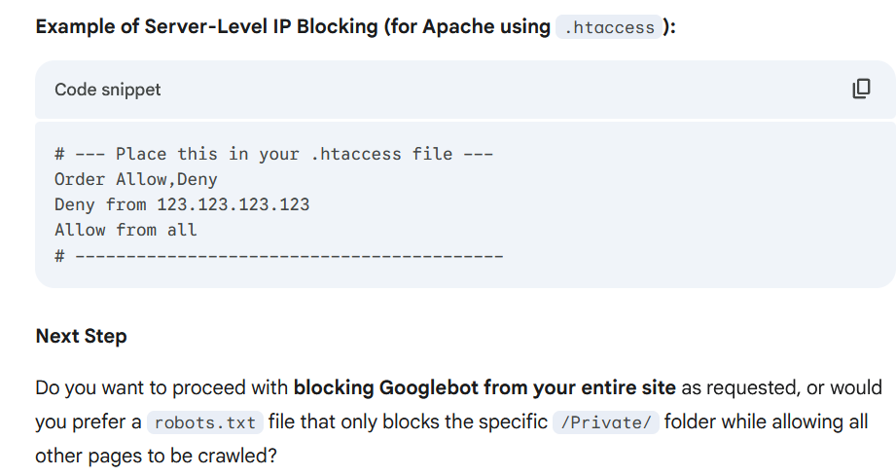Click the robots.txt inline code chip
The height and width of the screenshot is (476, 896).
pyautogui.click(x=205, y=422)
